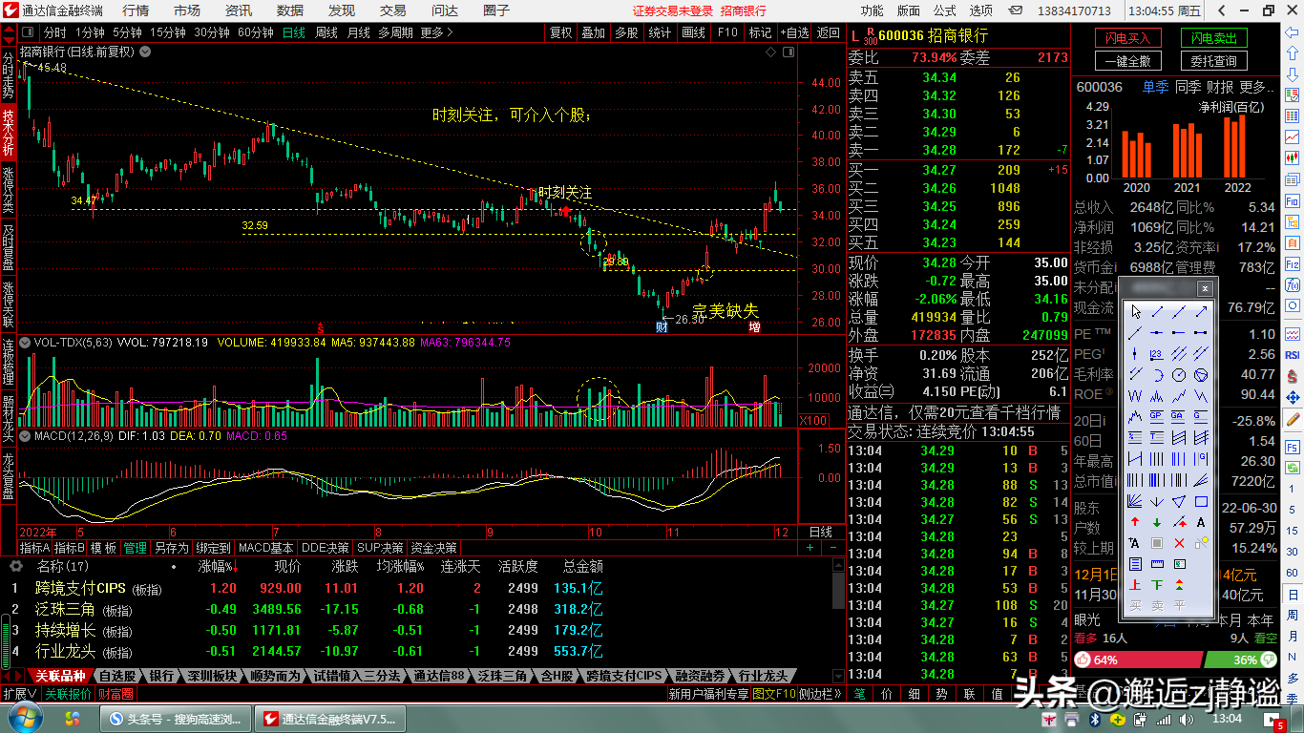The width and height of the screenshot is (1304, 733).
Task: Click the up arrow sidebar icon
Action: [1293, 53]
